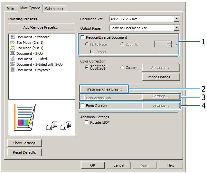
Task: Select the Document - Grayscale preset text
Action: (x=33, y=70)
